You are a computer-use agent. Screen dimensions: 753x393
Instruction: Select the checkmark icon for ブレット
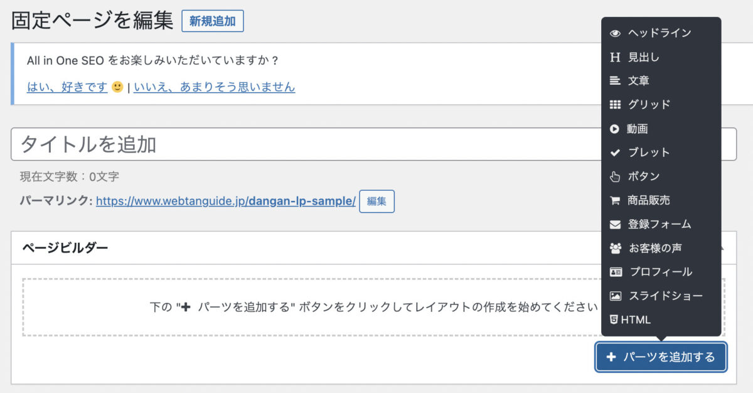[x=615, y=153]
